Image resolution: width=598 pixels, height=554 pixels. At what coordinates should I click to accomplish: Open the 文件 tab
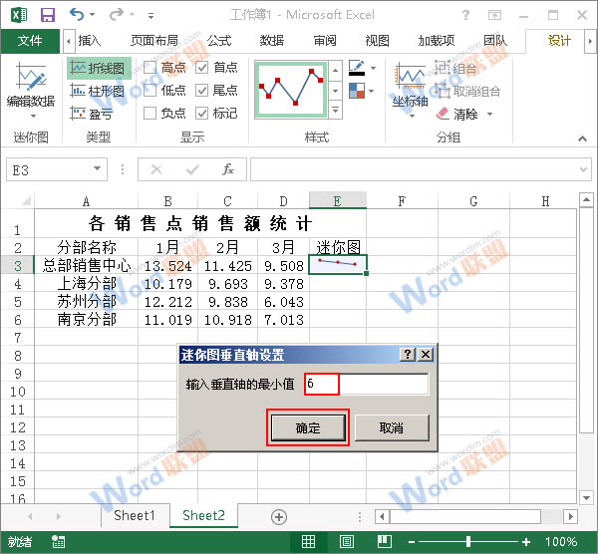(30, 41)
